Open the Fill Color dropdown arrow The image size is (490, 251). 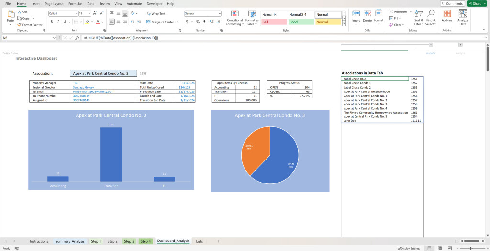[92, 22]
